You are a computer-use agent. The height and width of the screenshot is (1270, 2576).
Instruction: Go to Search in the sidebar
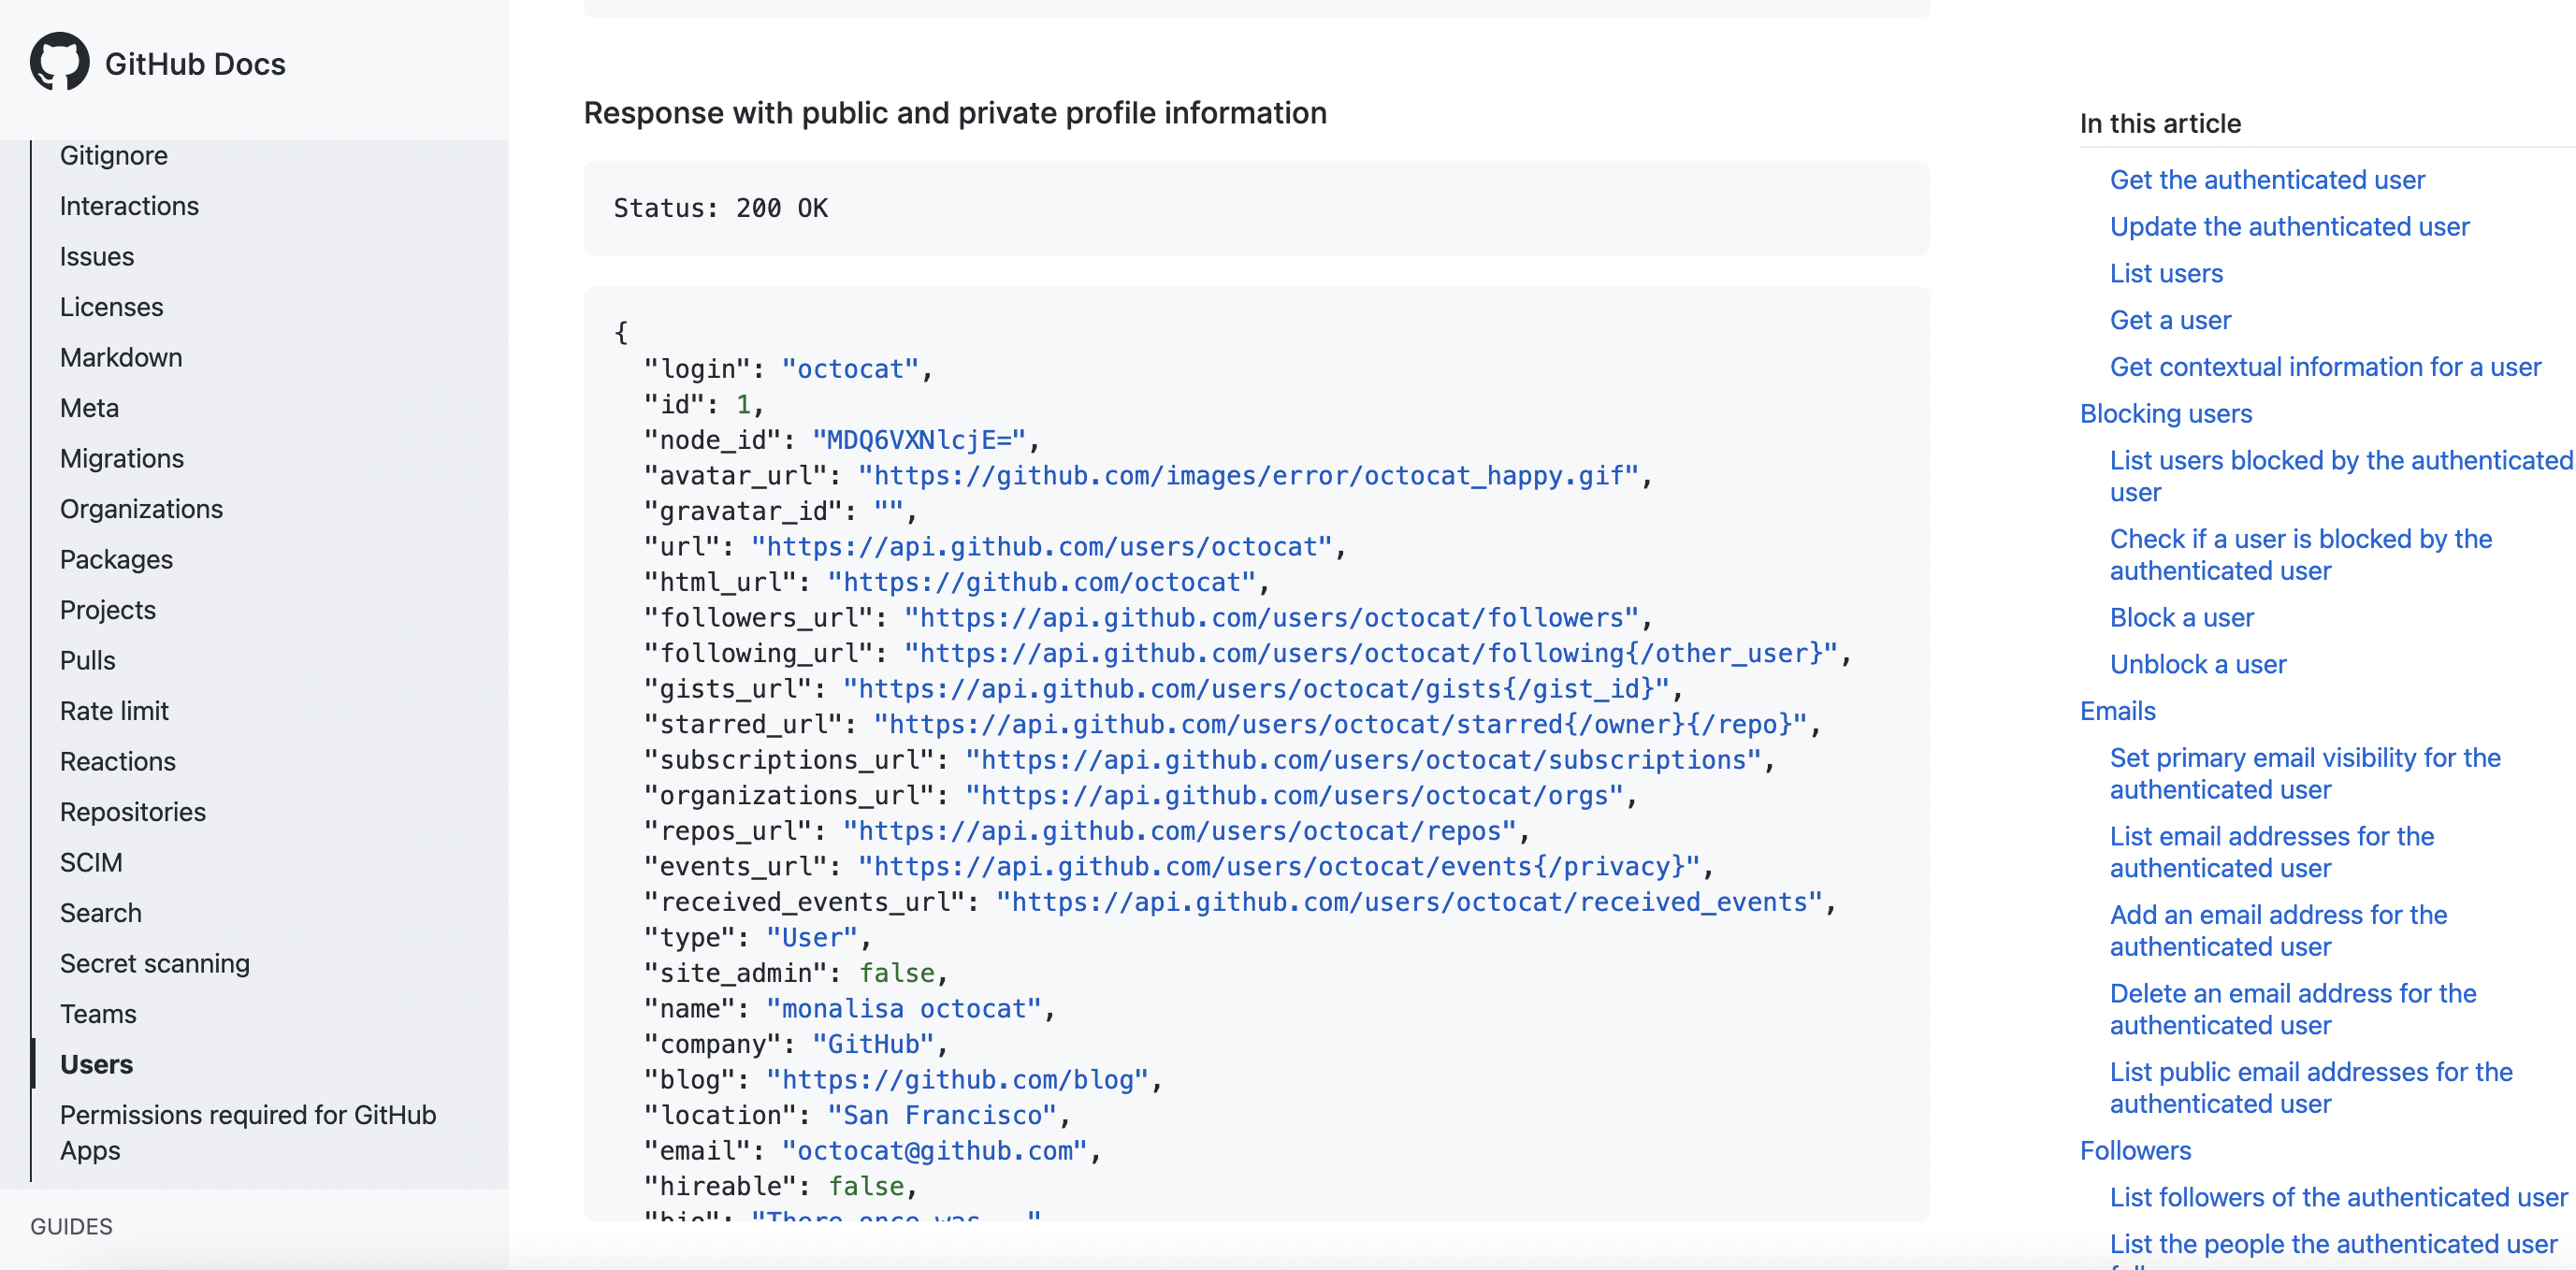coord(101,913)
